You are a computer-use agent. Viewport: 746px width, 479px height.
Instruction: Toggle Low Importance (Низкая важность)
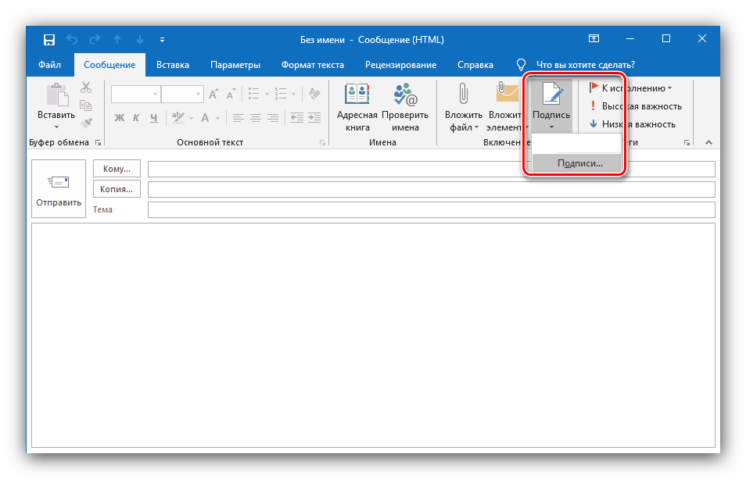pos(632,124)
